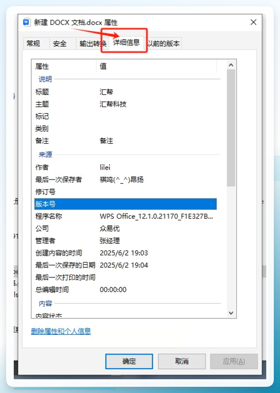Select the 最后一次保存者 row

(125, 179)
